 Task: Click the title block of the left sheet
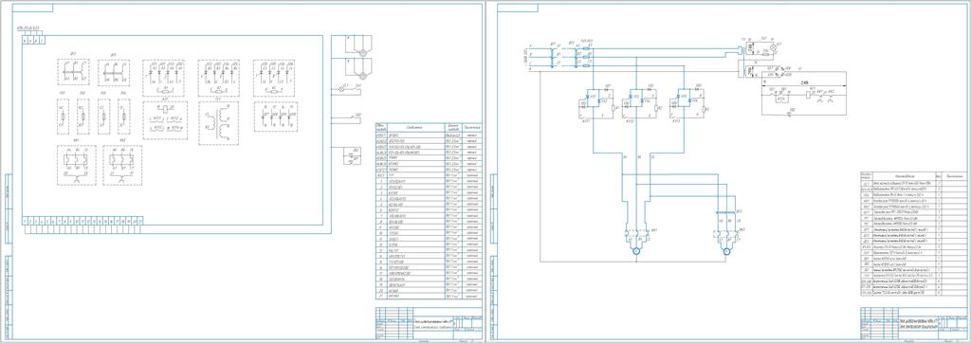click(428, 322)
